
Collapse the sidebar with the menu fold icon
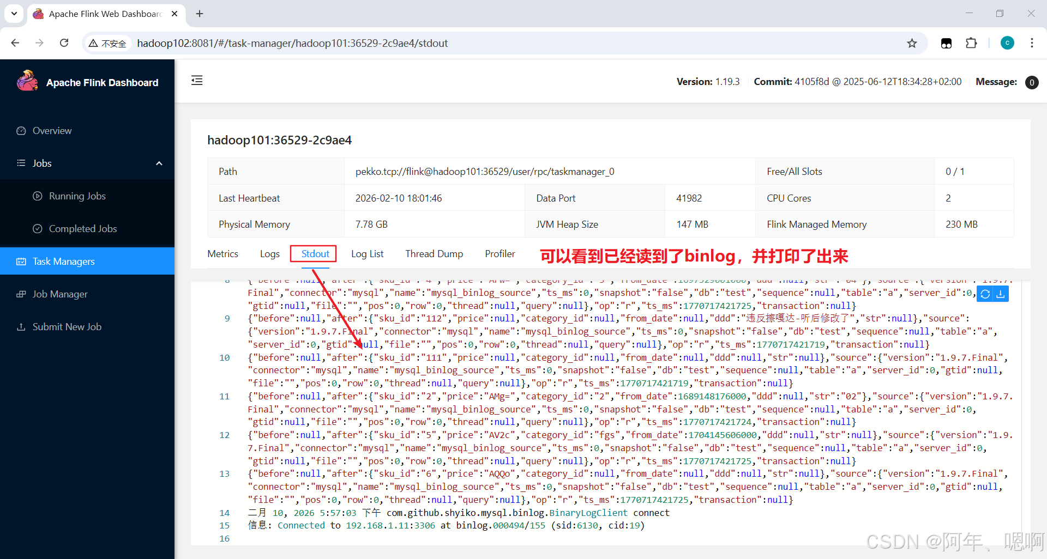click(197, 81)
